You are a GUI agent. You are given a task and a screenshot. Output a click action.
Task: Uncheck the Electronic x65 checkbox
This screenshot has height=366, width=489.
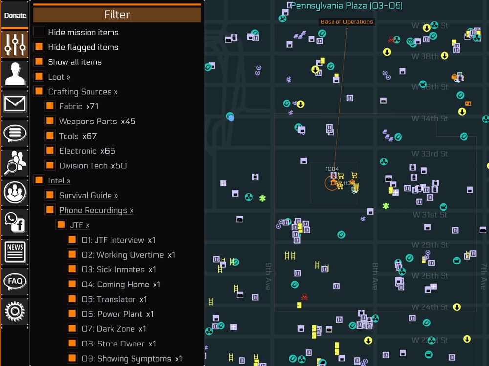pyautogui.click(x=50, y=150)
